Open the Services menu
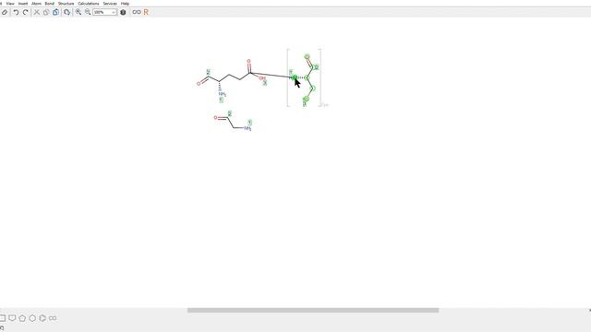 point(110,4)
